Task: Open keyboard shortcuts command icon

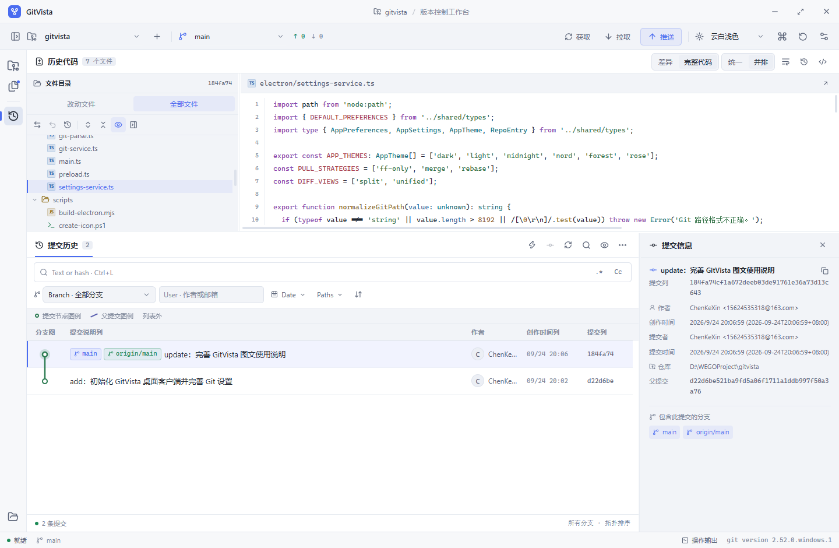Action: 782,37
